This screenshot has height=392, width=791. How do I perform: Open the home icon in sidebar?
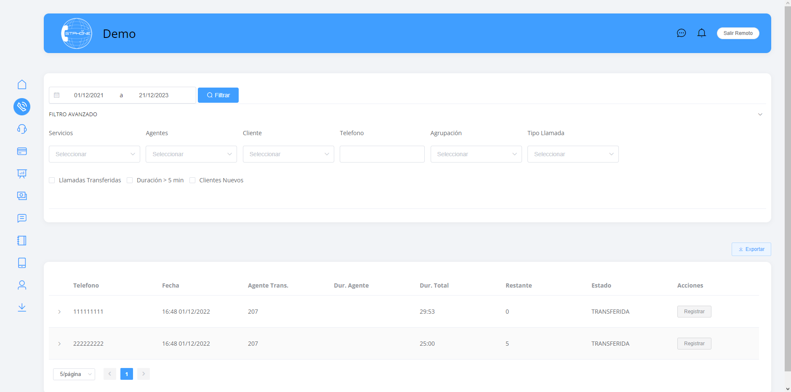[22, 85]
